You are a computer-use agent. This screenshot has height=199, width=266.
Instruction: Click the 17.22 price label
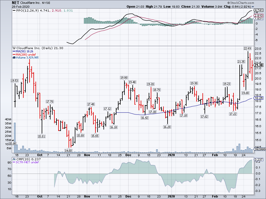(x=233, y=114)
